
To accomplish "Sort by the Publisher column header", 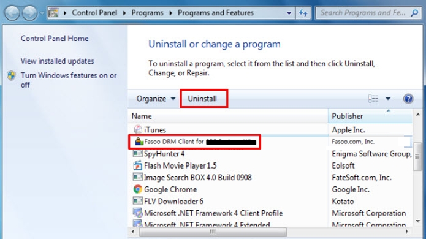I will tap(370, 116).
